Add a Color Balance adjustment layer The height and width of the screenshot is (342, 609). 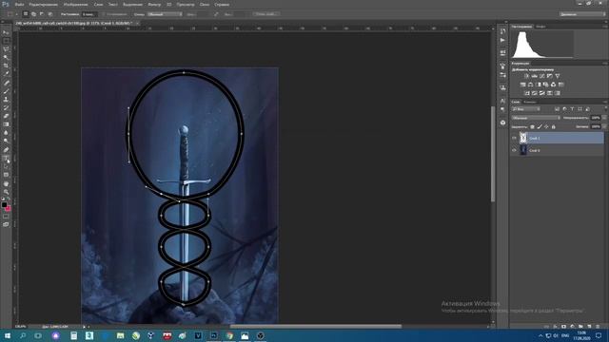[531, 85]
